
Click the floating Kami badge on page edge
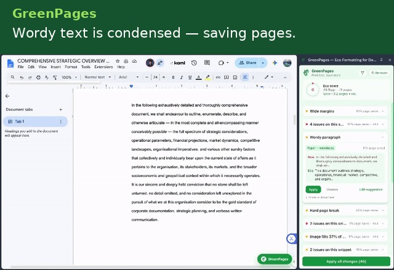(x=291, y=239)
